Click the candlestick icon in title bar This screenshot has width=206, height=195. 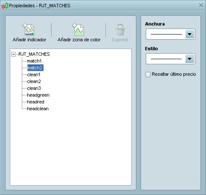click(5, 6)
